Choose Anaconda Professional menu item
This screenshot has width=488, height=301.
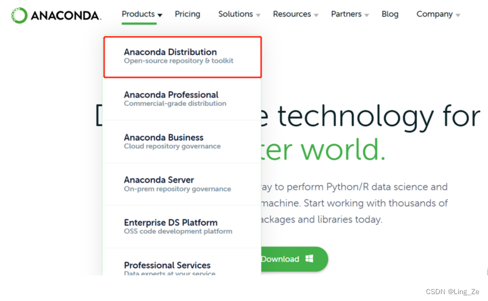tap(183, 98)
